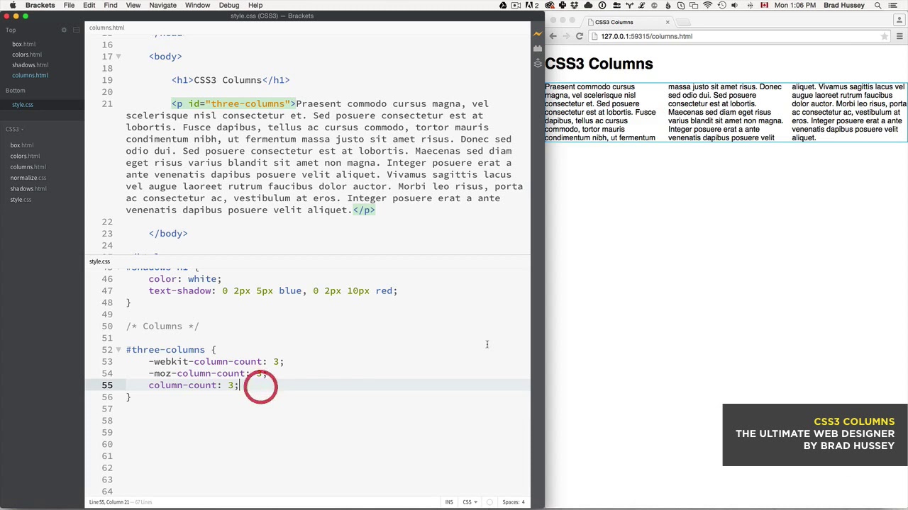Open the Help menu
Image resolution: width=908 pixels, height=510 pixels.
pyautogui.click(x=255, y=5)
